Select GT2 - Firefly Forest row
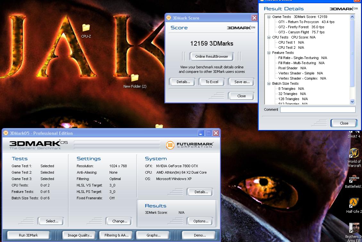The height and width of the screenshot is (242, 362). click(301, 27)
